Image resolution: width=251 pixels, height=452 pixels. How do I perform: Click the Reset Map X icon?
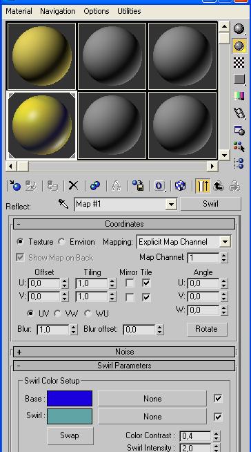(x=73, y=186)
